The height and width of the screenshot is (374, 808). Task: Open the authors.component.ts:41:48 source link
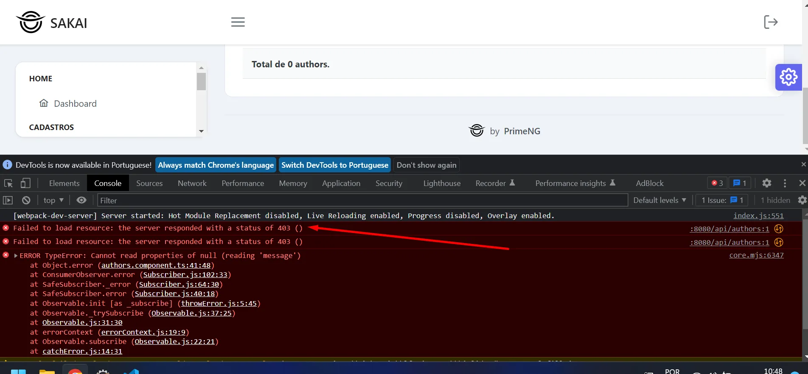pyautogui.click(x=156, y=266)
